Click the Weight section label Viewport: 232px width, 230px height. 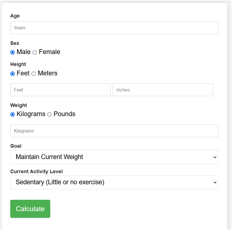point(18,105)
